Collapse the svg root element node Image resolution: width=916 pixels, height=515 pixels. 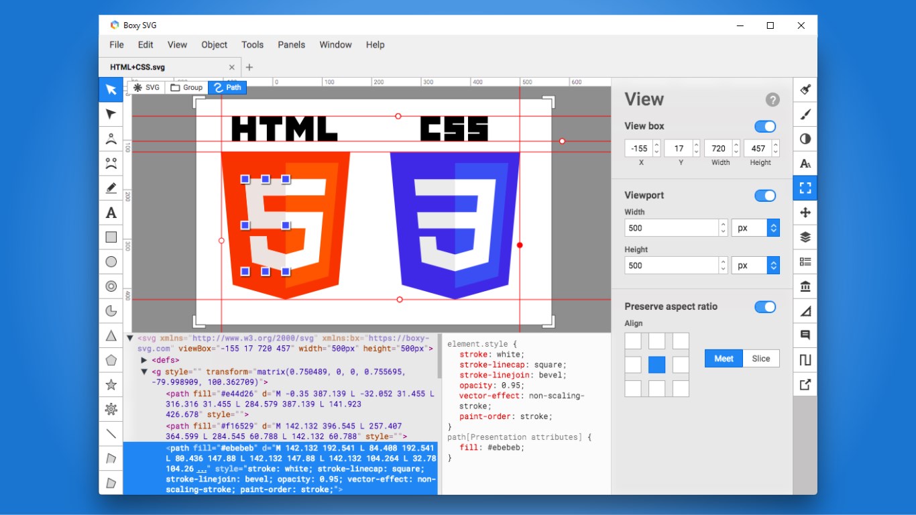click(130, 338)
